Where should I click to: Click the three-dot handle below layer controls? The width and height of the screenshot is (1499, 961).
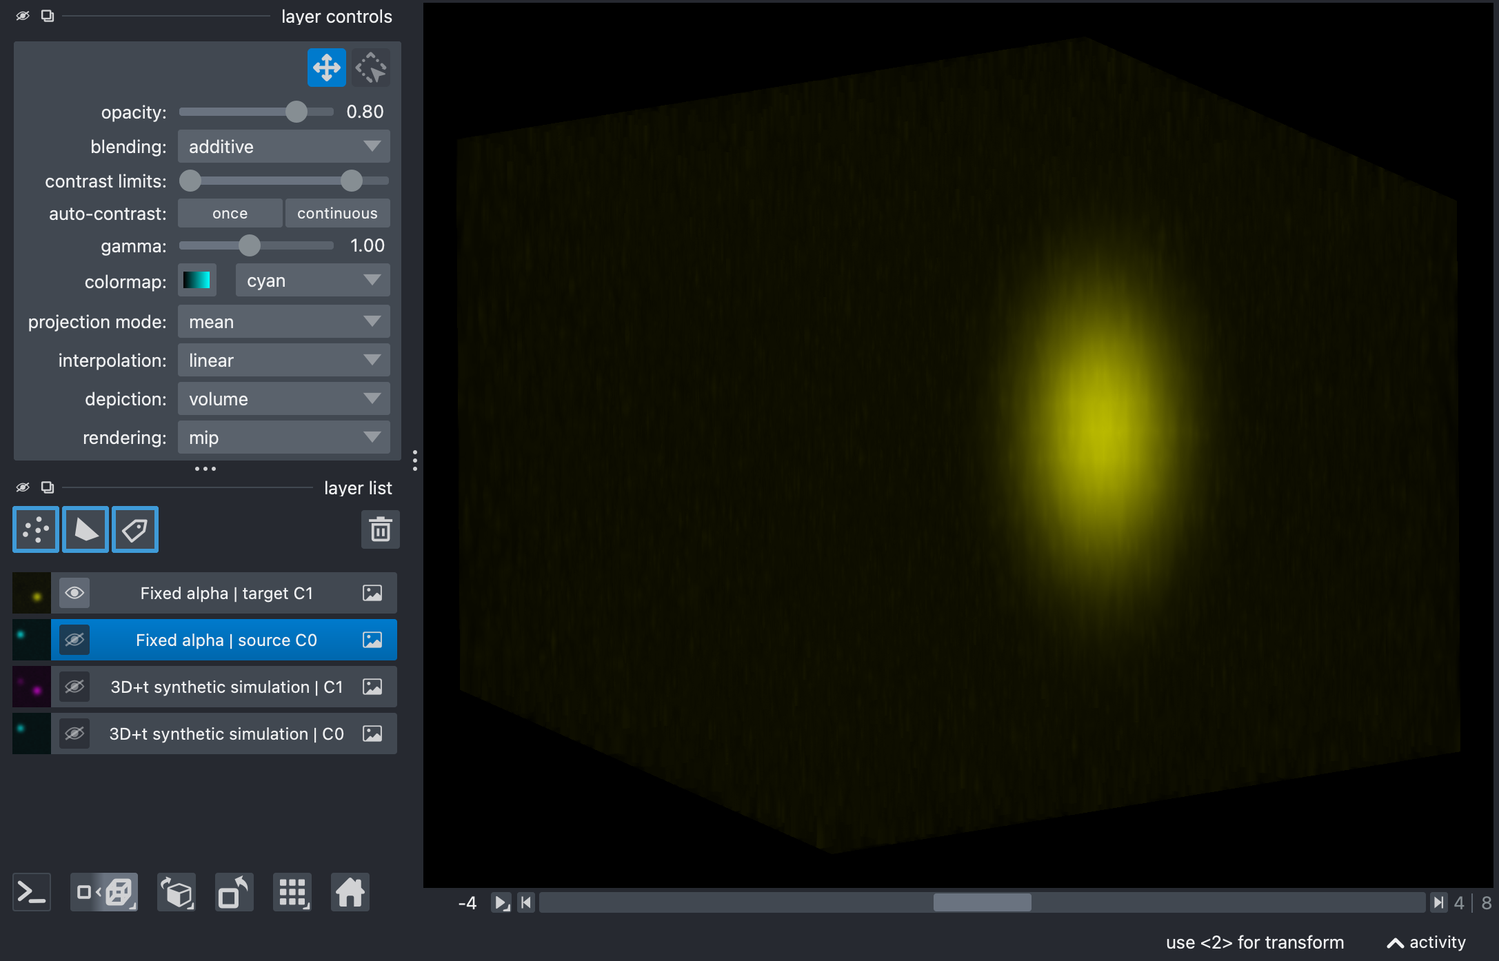click(205, 469)
